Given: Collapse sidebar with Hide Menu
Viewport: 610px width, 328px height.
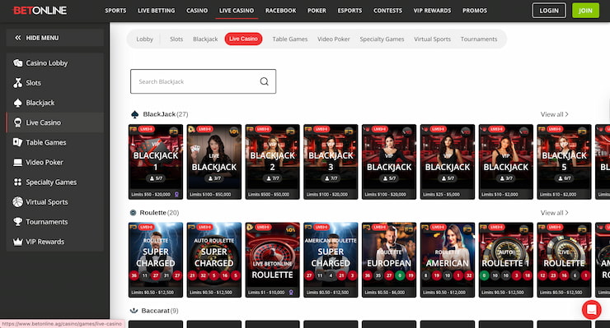Looking at the screenshot, I should point(55,38).
